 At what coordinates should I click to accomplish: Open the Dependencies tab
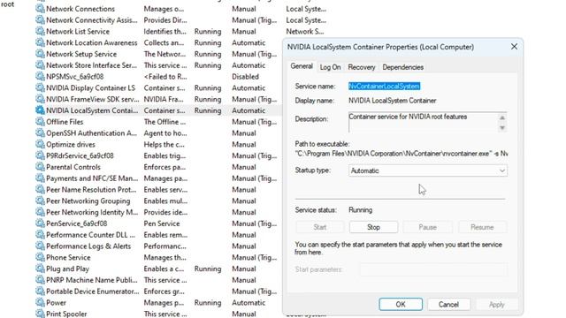point(403,67)
